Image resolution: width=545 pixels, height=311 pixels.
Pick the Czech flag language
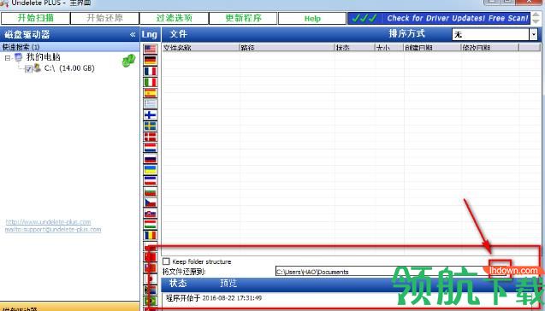coord(151,202)
